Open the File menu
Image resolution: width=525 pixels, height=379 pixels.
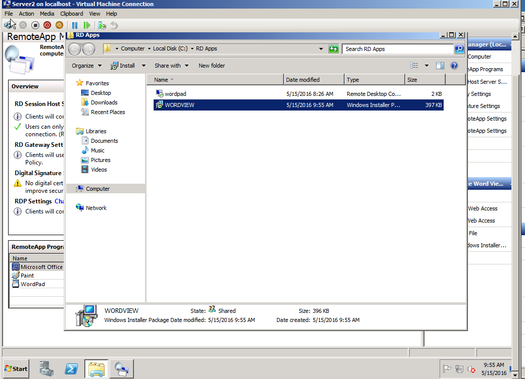point(9,14)
